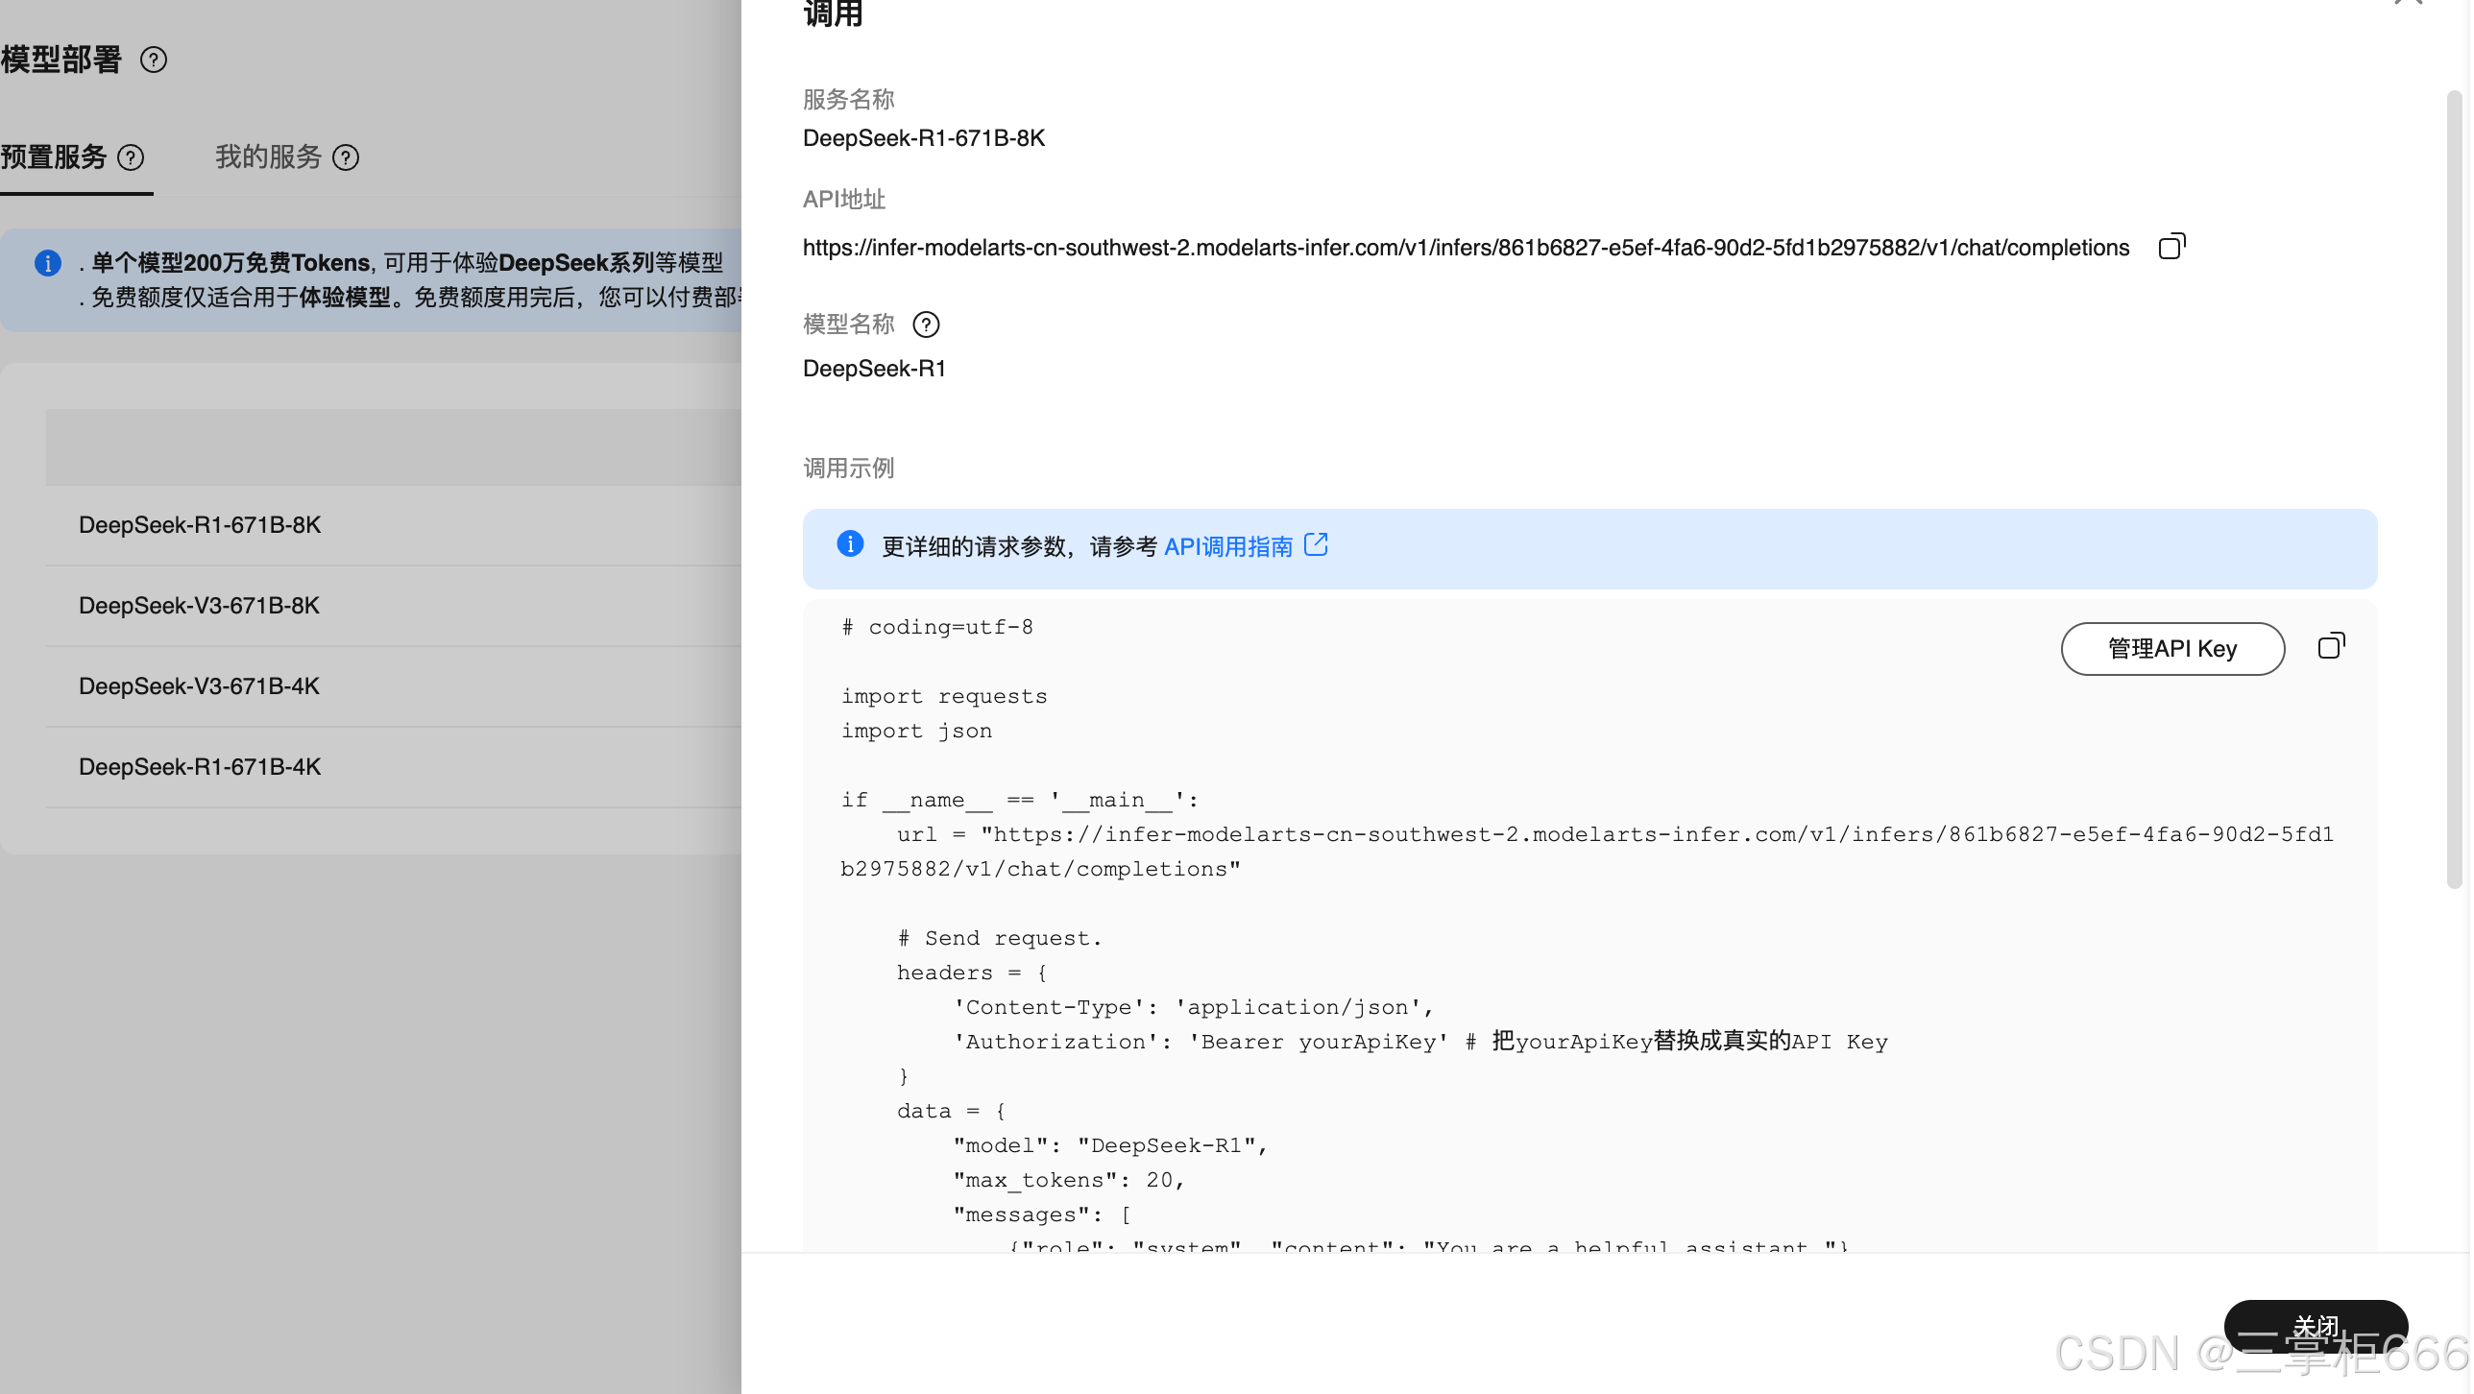Select DeepSeek-V3-671B-8K service row
2474x1394 pixels.
[x=199, y=606]
